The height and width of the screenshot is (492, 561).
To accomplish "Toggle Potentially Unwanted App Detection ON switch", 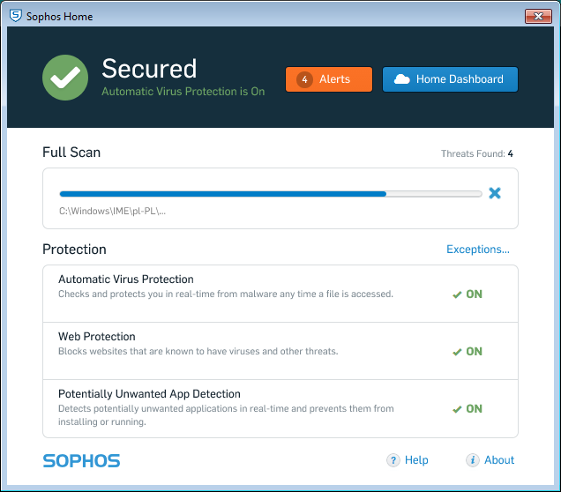I will click(467, 409).
